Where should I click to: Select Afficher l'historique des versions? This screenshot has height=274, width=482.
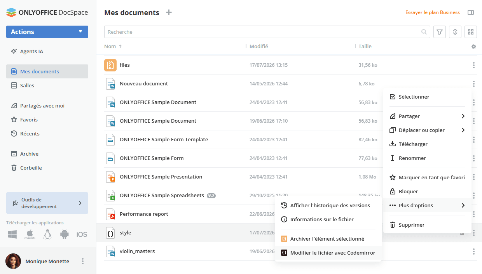coord(328,205)
